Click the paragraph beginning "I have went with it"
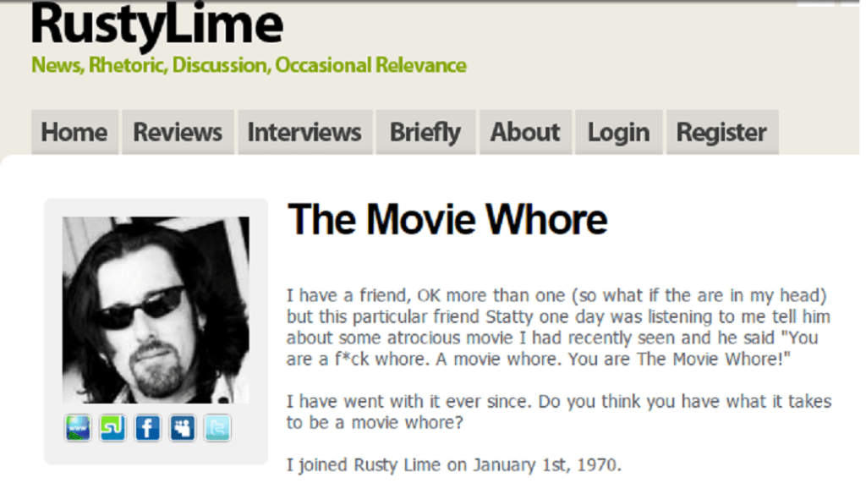 coord(558,401)
